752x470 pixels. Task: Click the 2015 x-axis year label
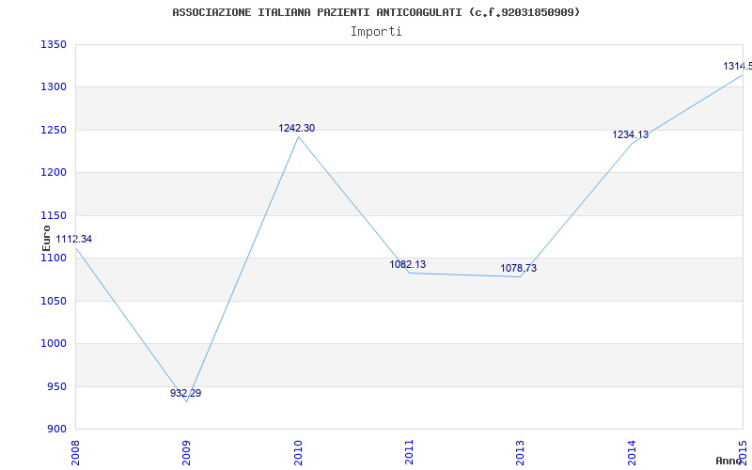tap(743, 452)
